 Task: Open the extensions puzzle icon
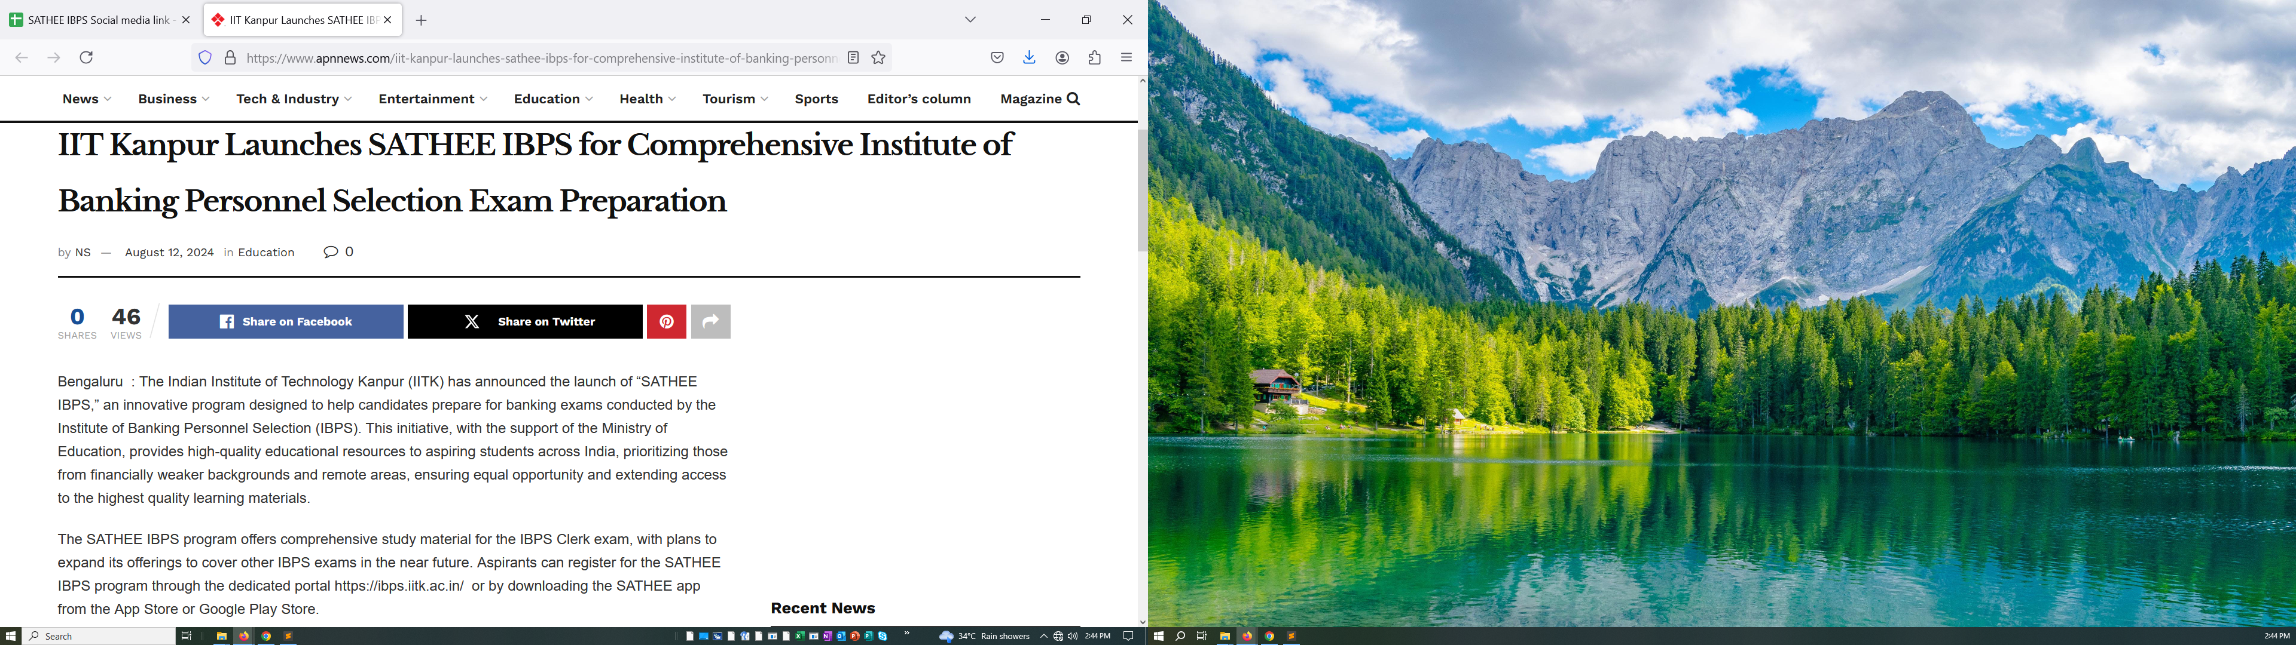tap(1095, 58)
